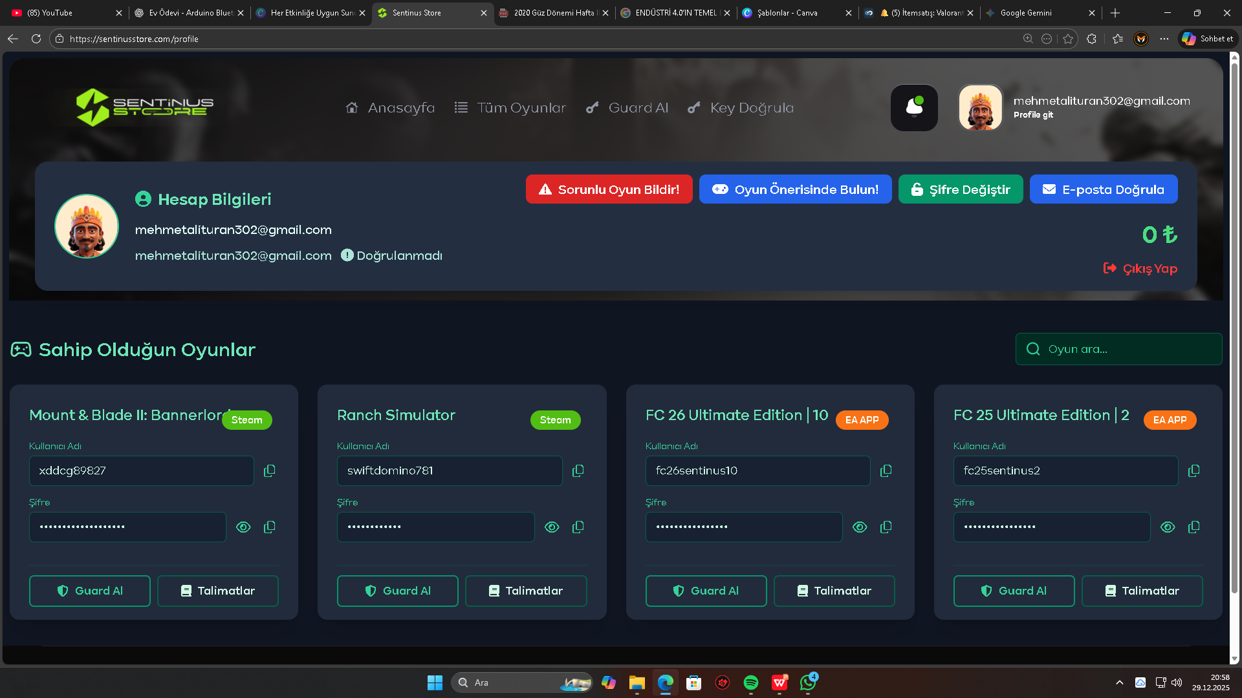Show hidden system tray icons
1242x698 pixels.
1119,682
